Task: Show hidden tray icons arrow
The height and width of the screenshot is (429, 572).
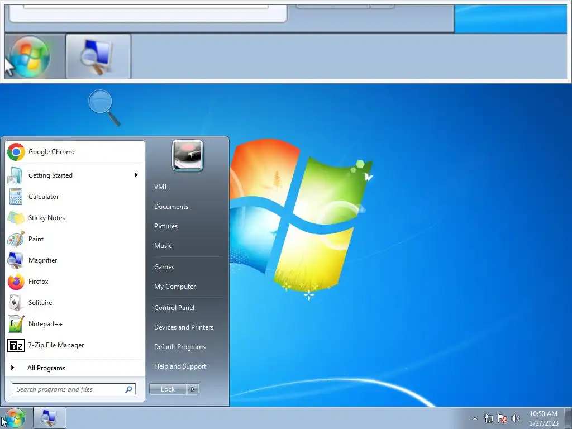Action: 475,418
